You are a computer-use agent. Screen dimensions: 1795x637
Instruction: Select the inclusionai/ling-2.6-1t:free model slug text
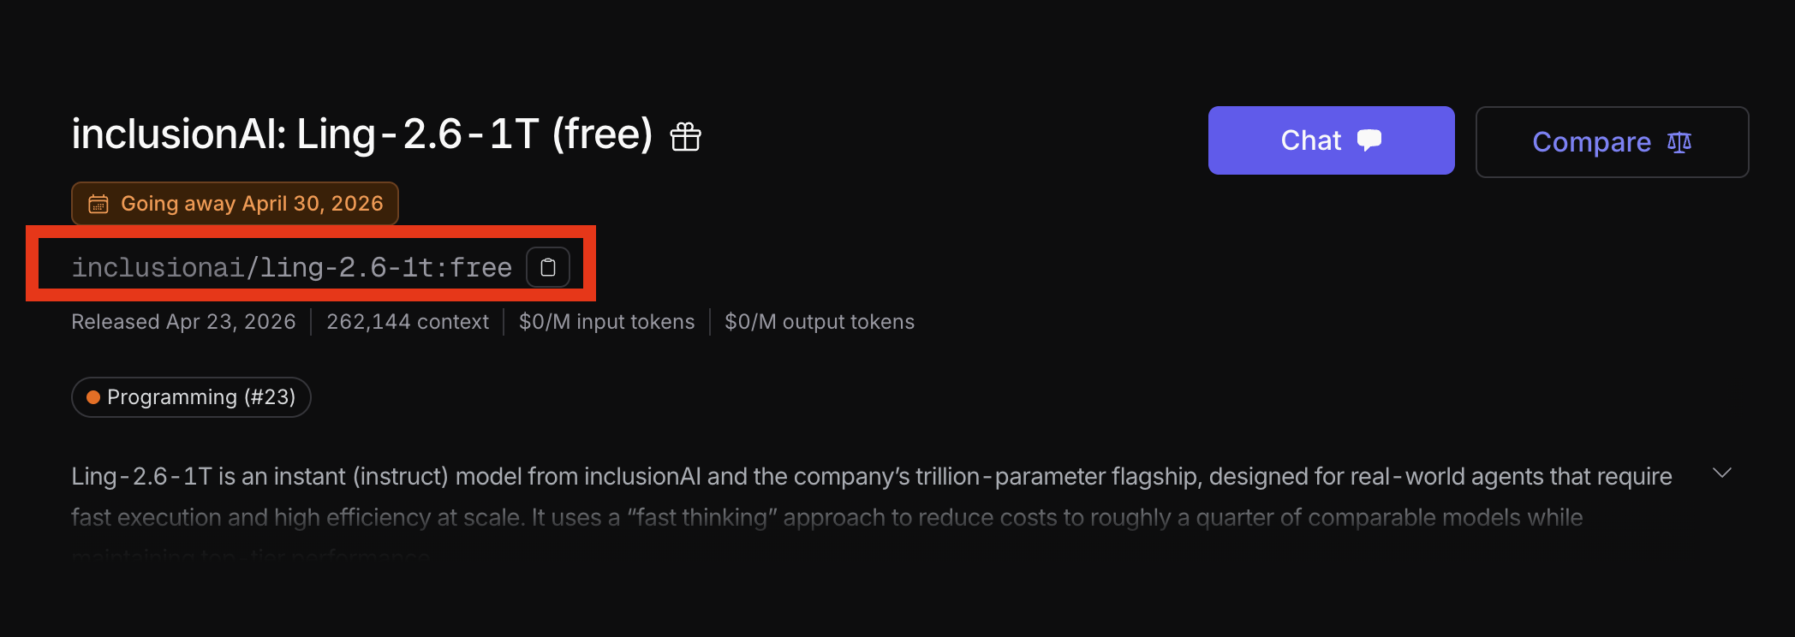291,268
